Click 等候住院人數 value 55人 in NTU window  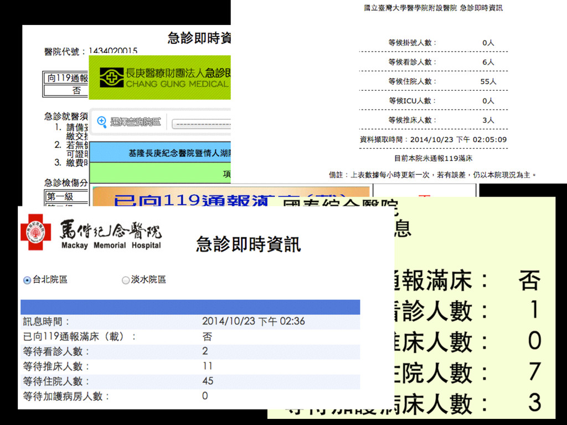488,82
